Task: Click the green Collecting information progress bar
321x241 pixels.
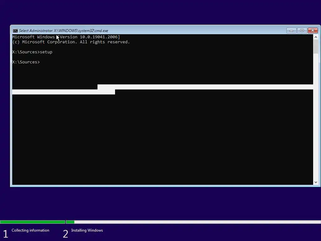Action: pos(33,222)
